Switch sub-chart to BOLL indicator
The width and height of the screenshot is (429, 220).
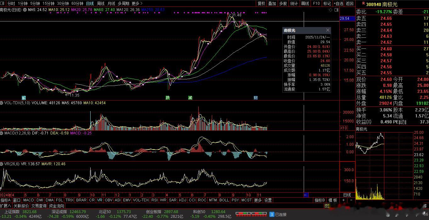pyautogui.click(x=224, y=200)
